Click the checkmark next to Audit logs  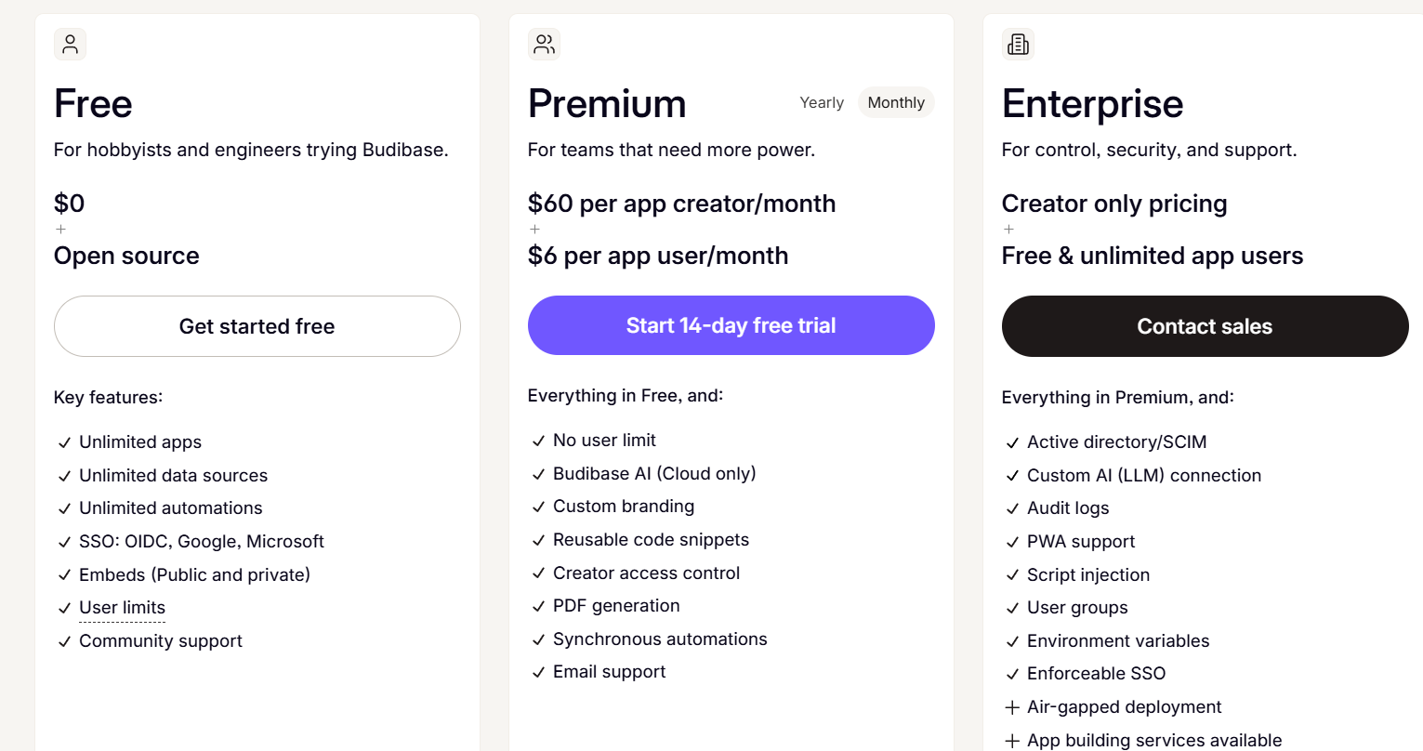click(1012, 509)
